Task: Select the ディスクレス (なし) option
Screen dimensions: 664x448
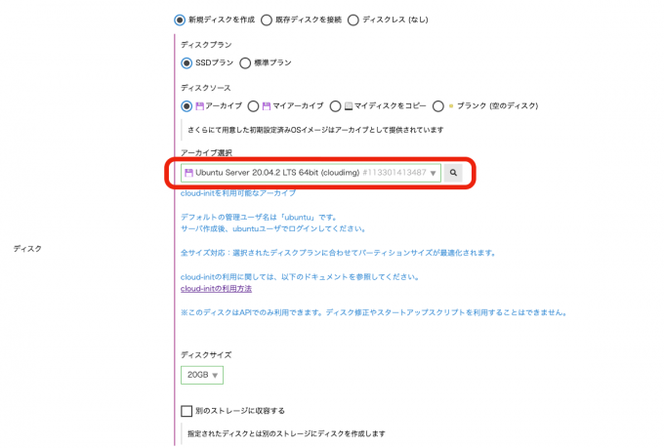Action: tap(353, 20)
